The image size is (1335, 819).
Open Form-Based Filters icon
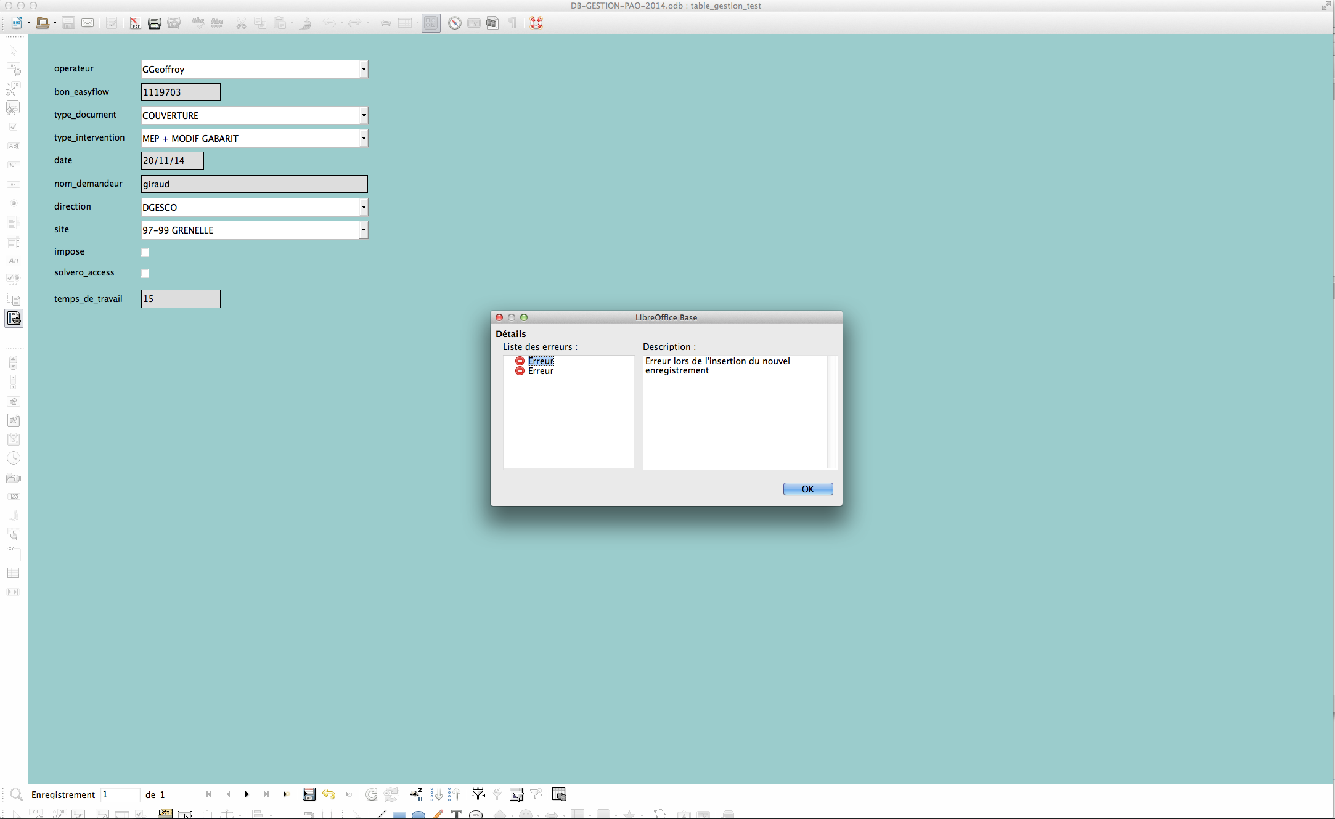click(516, 794)
